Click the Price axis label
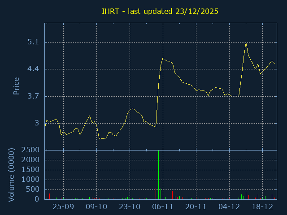Screen dimensions: 287x215 click(16, 86)
